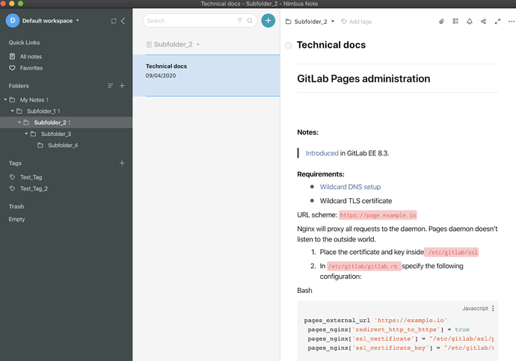The height and width of the screenshot is (361, 516).
Task: Click the Notes: heading text
Action: tap(307, 132)
